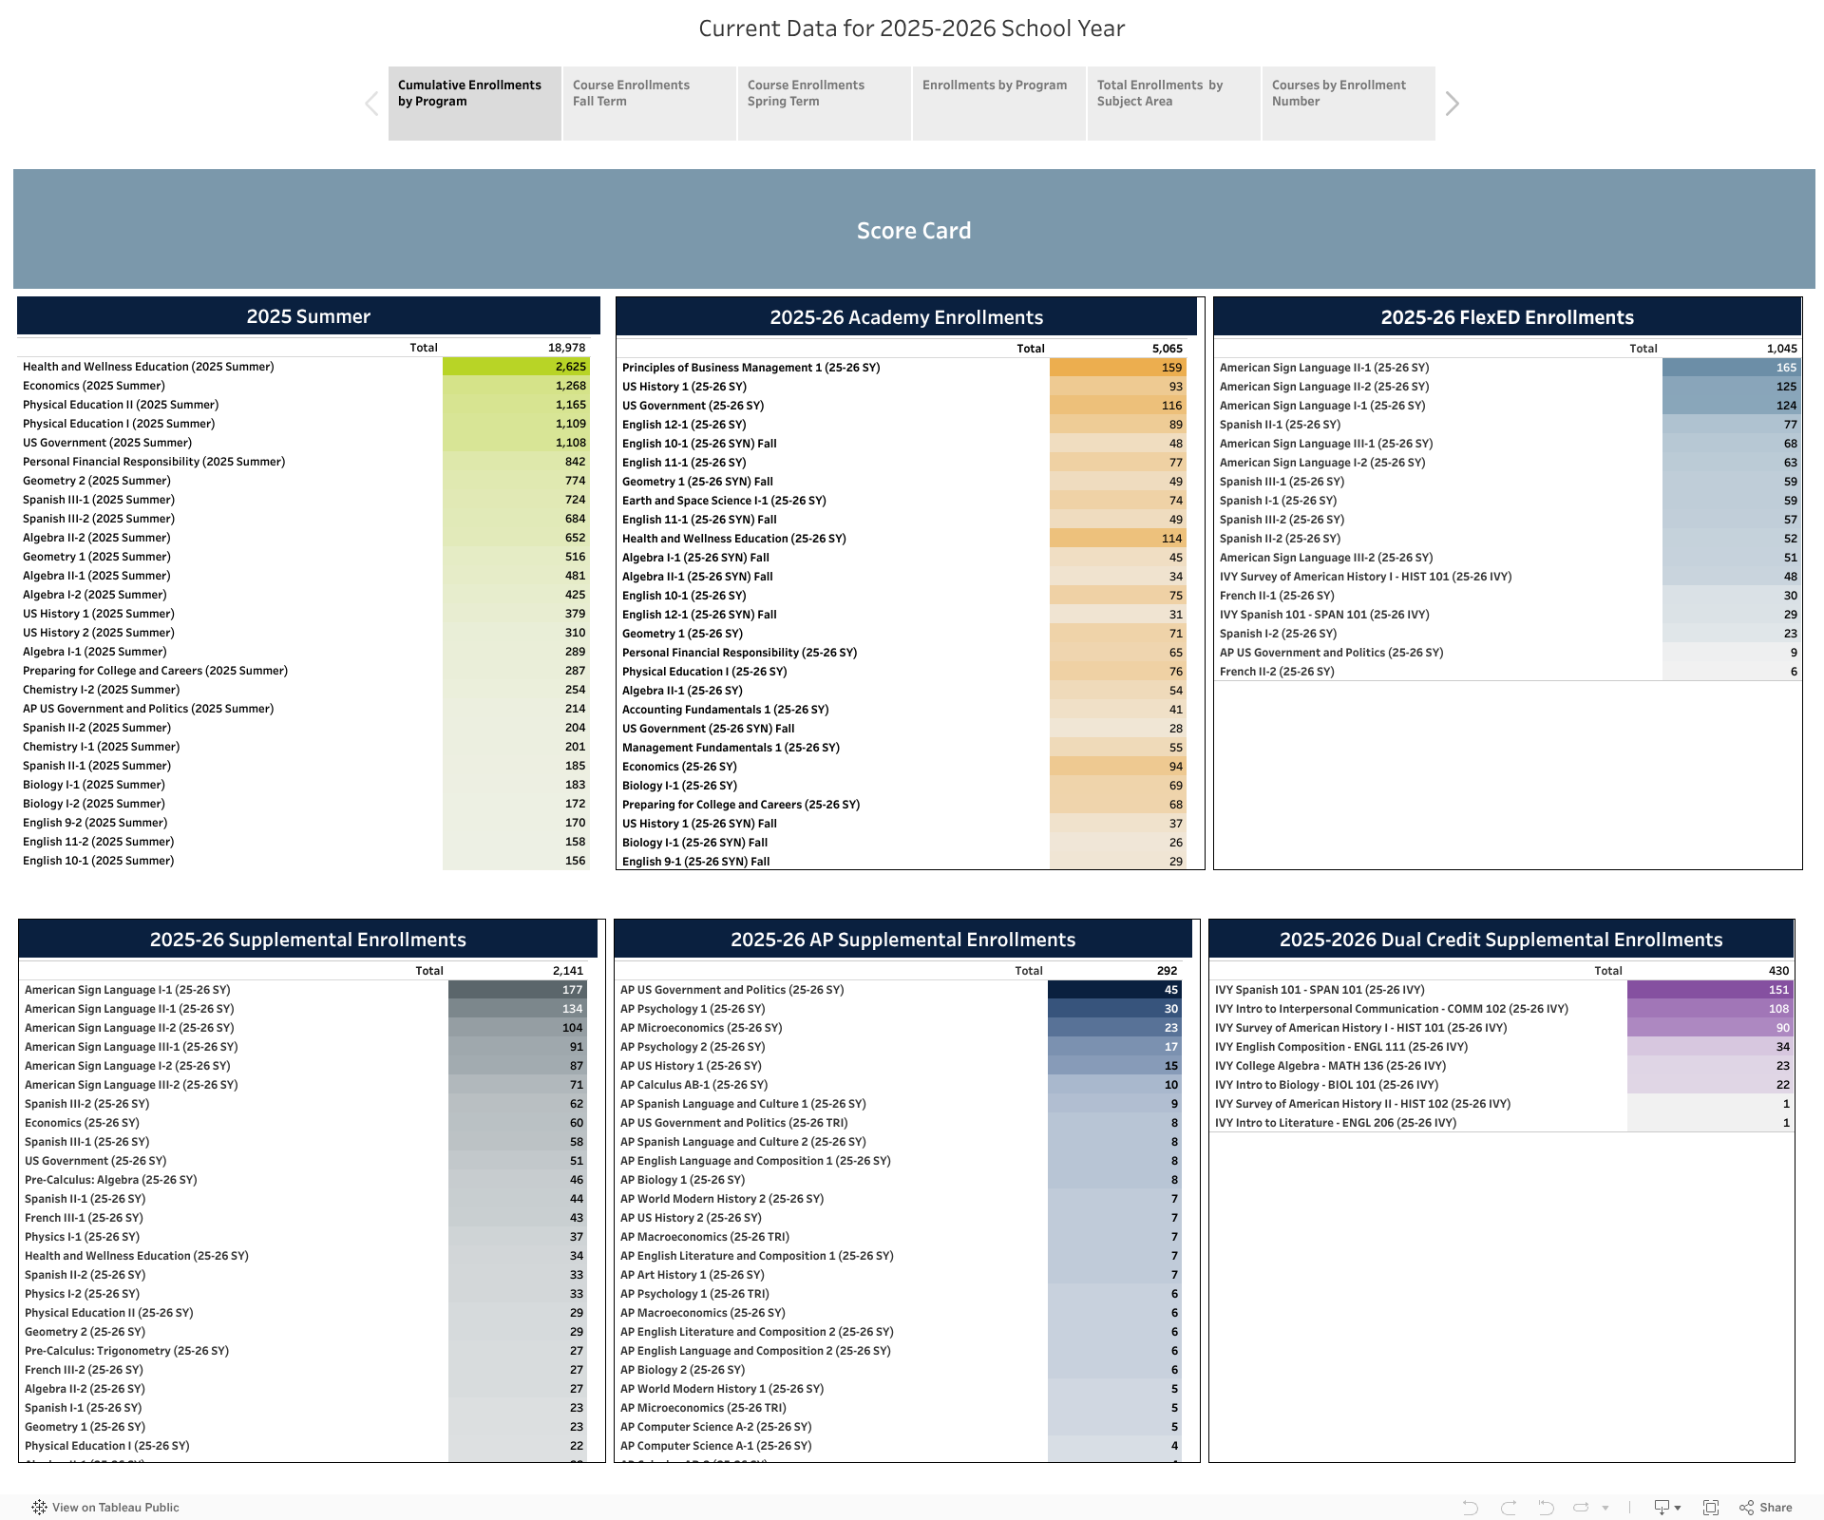Click the green 2,625 Health and Wellness cell
Image resolution: width=1824 pixels, height=1520 pixels.
(516, 367)
